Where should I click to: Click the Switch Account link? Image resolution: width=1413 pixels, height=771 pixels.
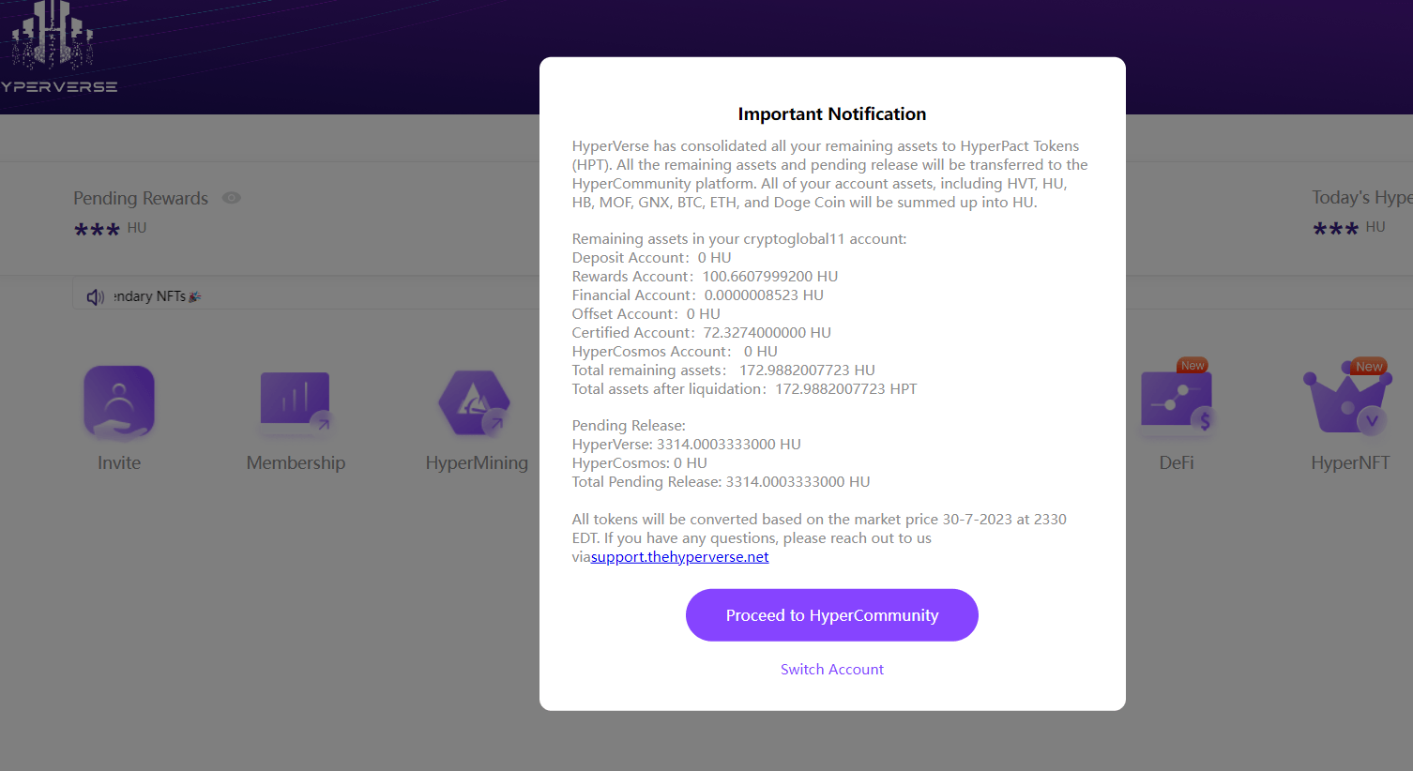pos(831,670)
